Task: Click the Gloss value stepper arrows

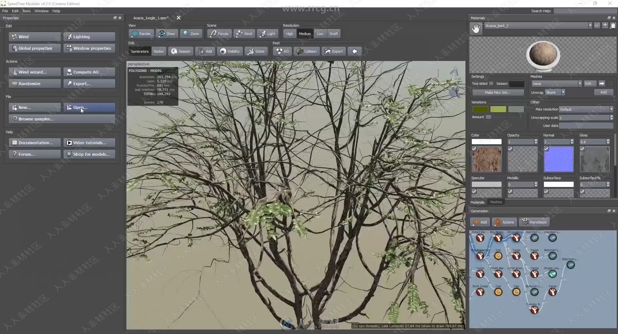Action: coord(608,142)
